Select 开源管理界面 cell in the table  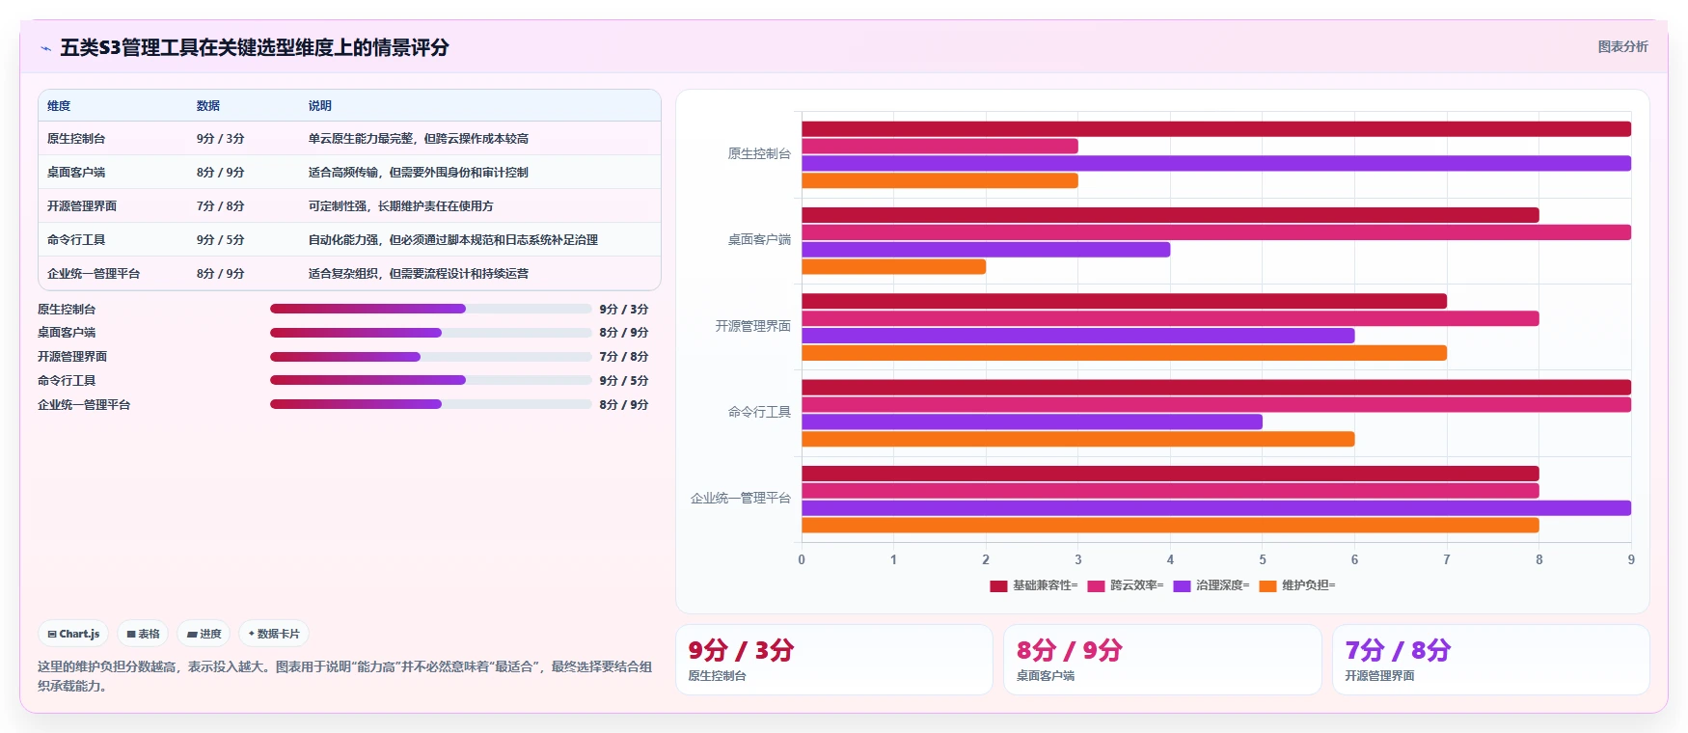click(x=82, y=206)
